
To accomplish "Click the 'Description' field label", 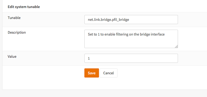I will 17,32.
